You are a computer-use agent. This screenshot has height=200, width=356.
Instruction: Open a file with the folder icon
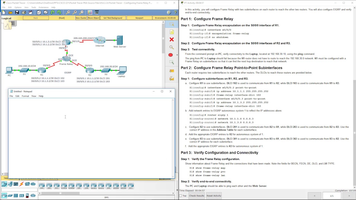point(10,12)
